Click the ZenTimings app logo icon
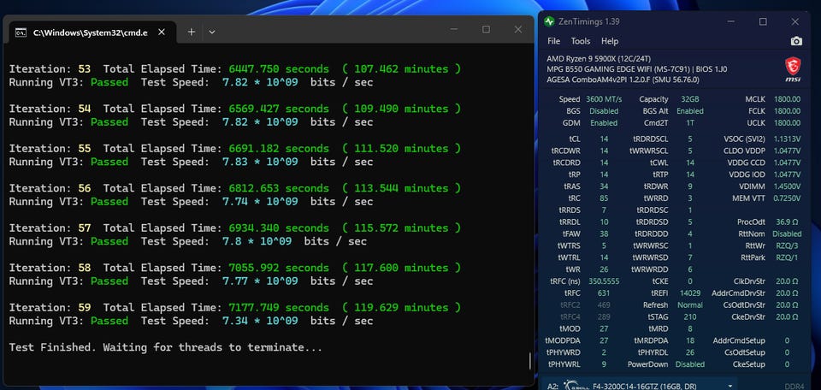Image resolution: width=821 pixels, height=390 pixels. [549, 21]
